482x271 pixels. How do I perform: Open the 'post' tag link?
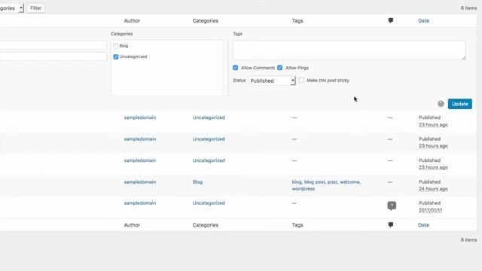pyautogui.click(x=332, y=182)
